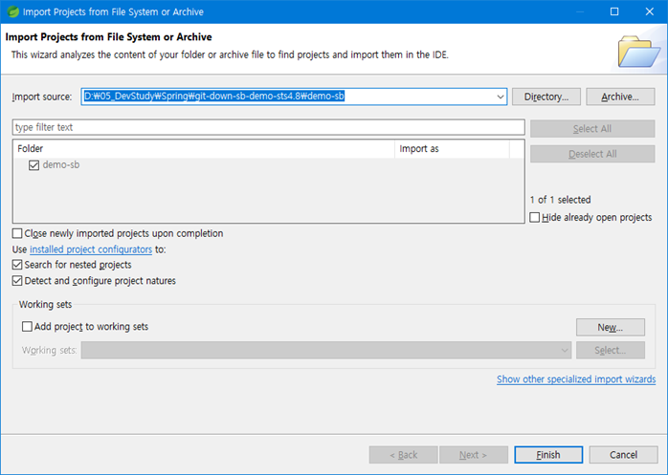The height and width of the screenshot is (475, 668).
Task: Click the Import as column header
Action: coord(452,148)
